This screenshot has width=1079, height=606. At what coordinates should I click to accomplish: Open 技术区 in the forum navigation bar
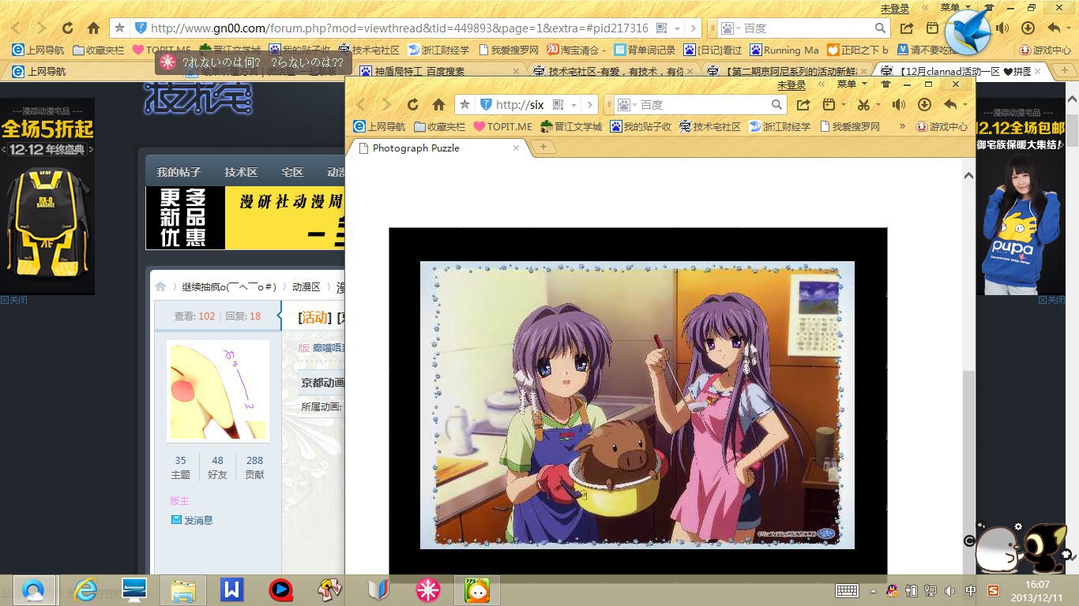tap(241, 172)
